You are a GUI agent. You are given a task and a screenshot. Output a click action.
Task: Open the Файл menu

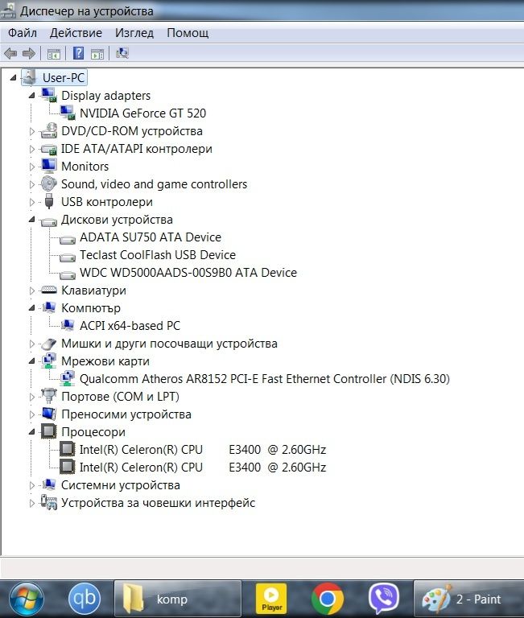tap(23, 33)
